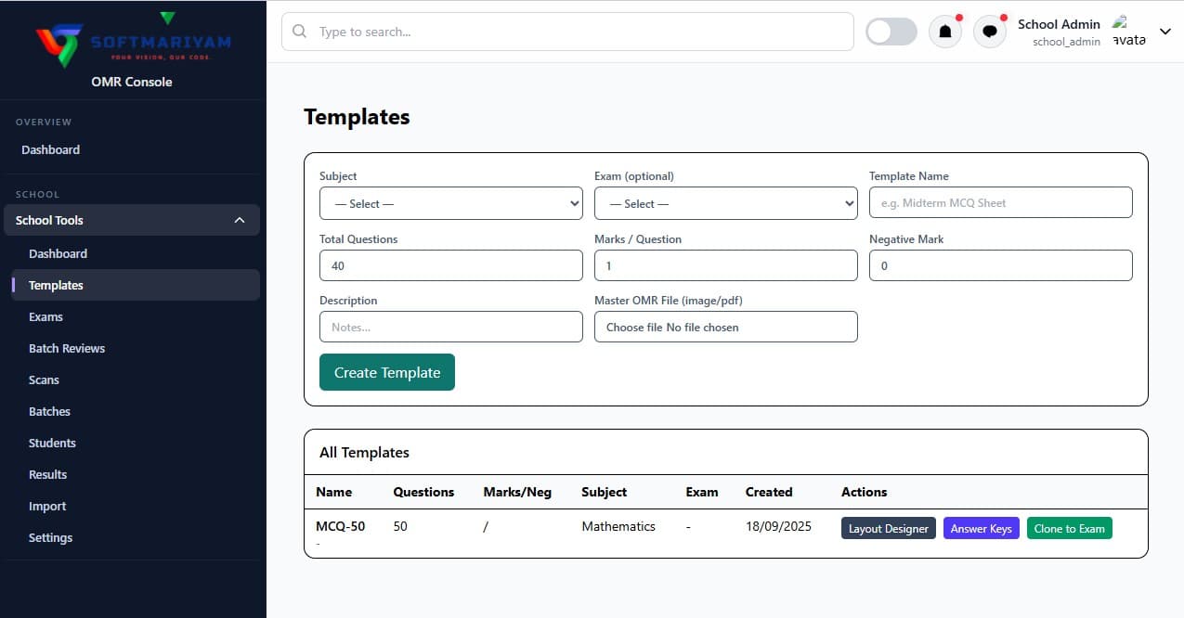Open the Exam (optional) dropdown
The height and width of the screenshot is (618, 1184).
pos(725,203)
